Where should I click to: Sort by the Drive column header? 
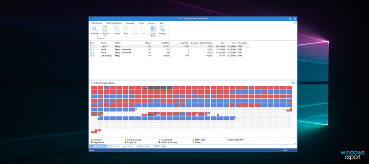pos(95,43)
